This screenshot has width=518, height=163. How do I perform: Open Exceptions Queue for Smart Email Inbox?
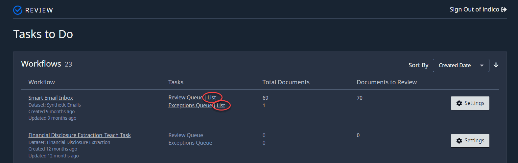tap(190, 105)
